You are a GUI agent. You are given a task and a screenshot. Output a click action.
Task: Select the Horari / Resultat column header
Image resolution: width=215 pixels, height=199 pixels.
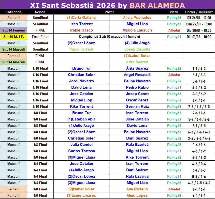[199, 12]
